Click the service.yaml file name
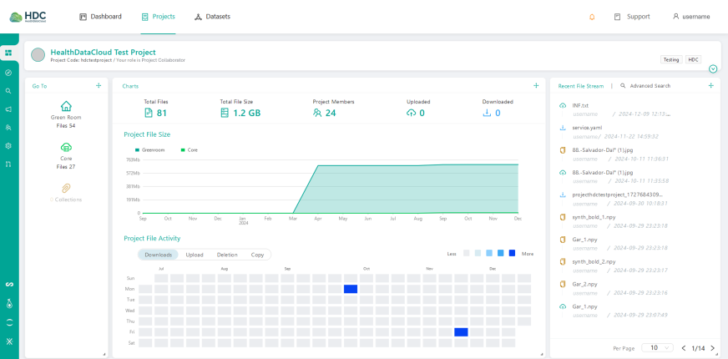 click(587, 127)
